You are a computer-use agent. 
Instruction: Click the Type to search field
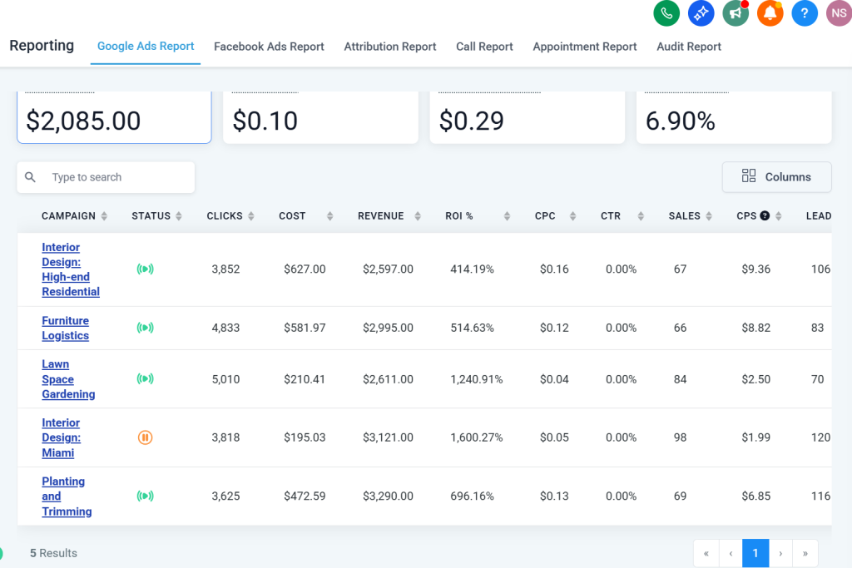[106, 177]
